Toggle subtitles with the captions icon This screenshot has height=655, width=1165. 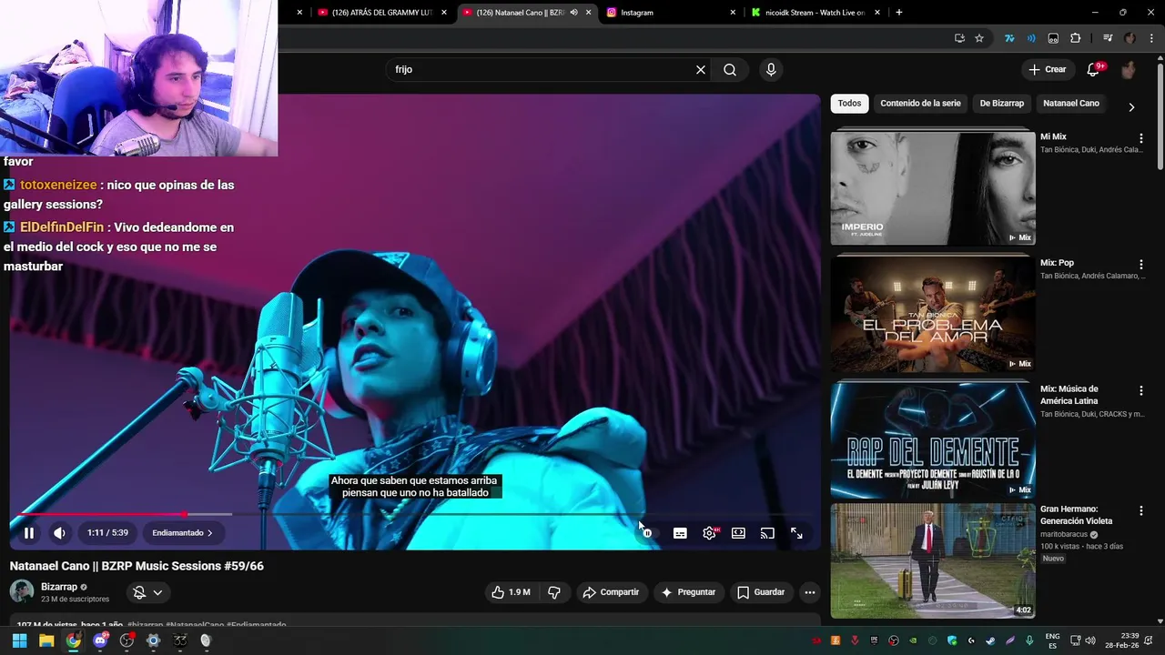pyautogui.click(x=680, y=533)
